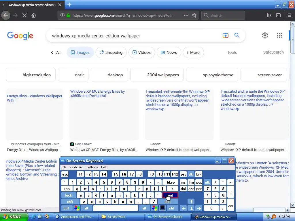Show previous filters with left chevron

[52, 52]
